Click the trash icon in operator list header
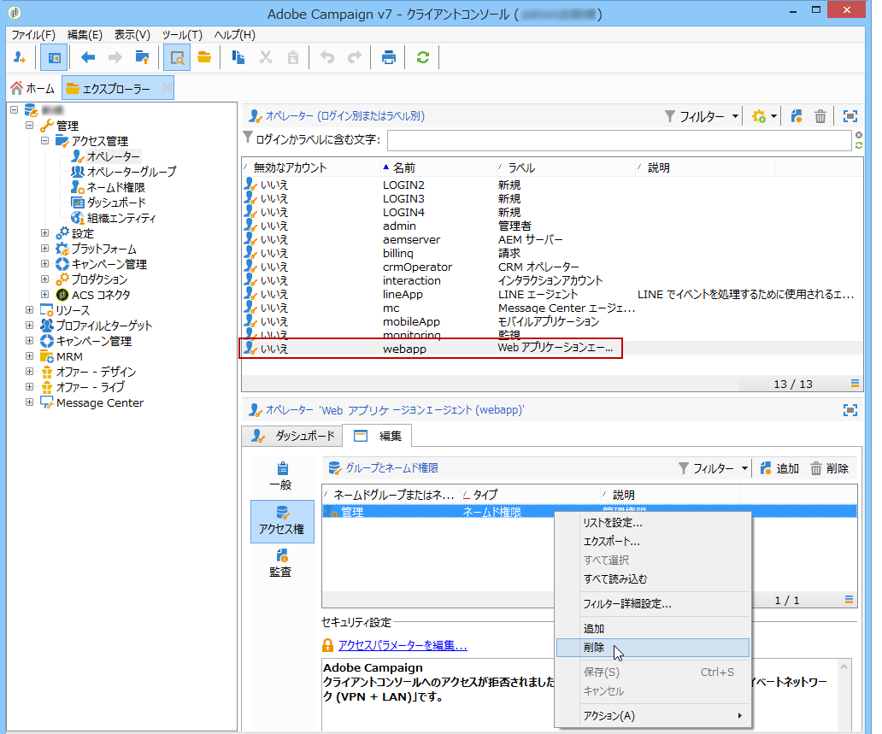The height and width of the screenshot is (734, 882). coord(820,116)
